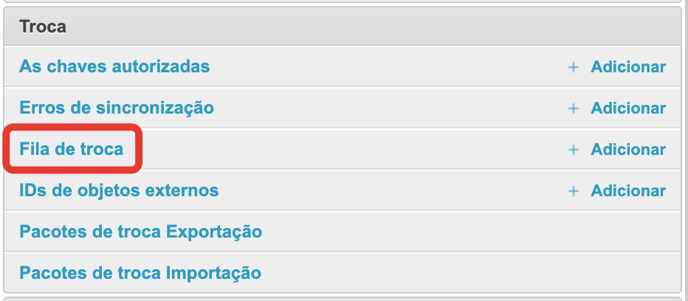Click Adicionar beside IDs de objetos externos
Screen dimensions: 688x301
(x=628, y=191)
